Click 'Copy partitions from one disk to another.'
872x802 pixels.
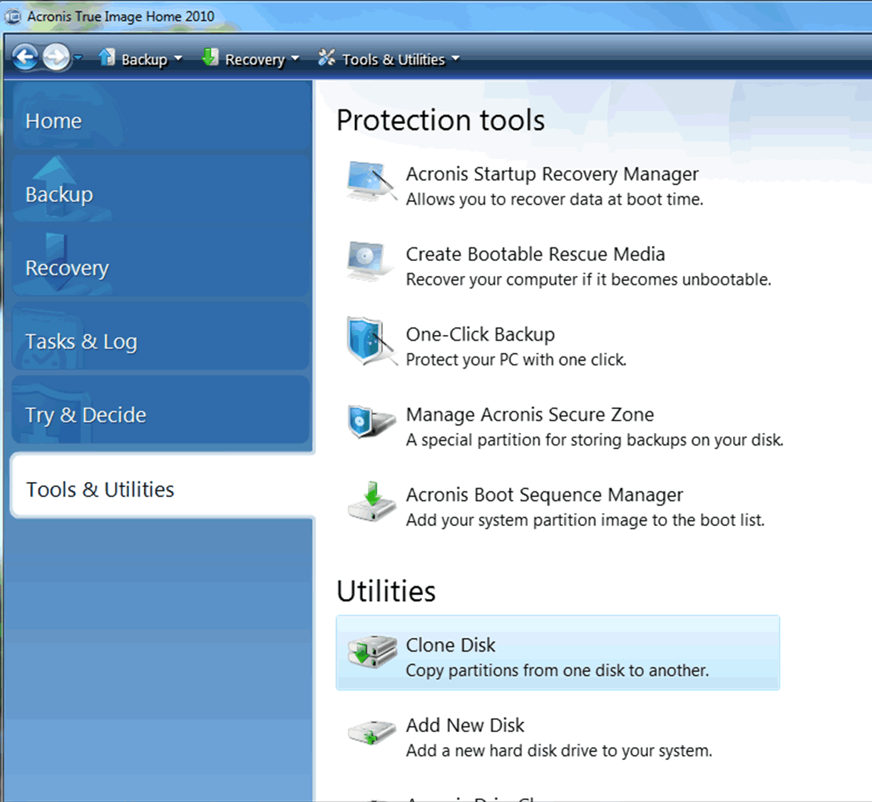point(558,671)
